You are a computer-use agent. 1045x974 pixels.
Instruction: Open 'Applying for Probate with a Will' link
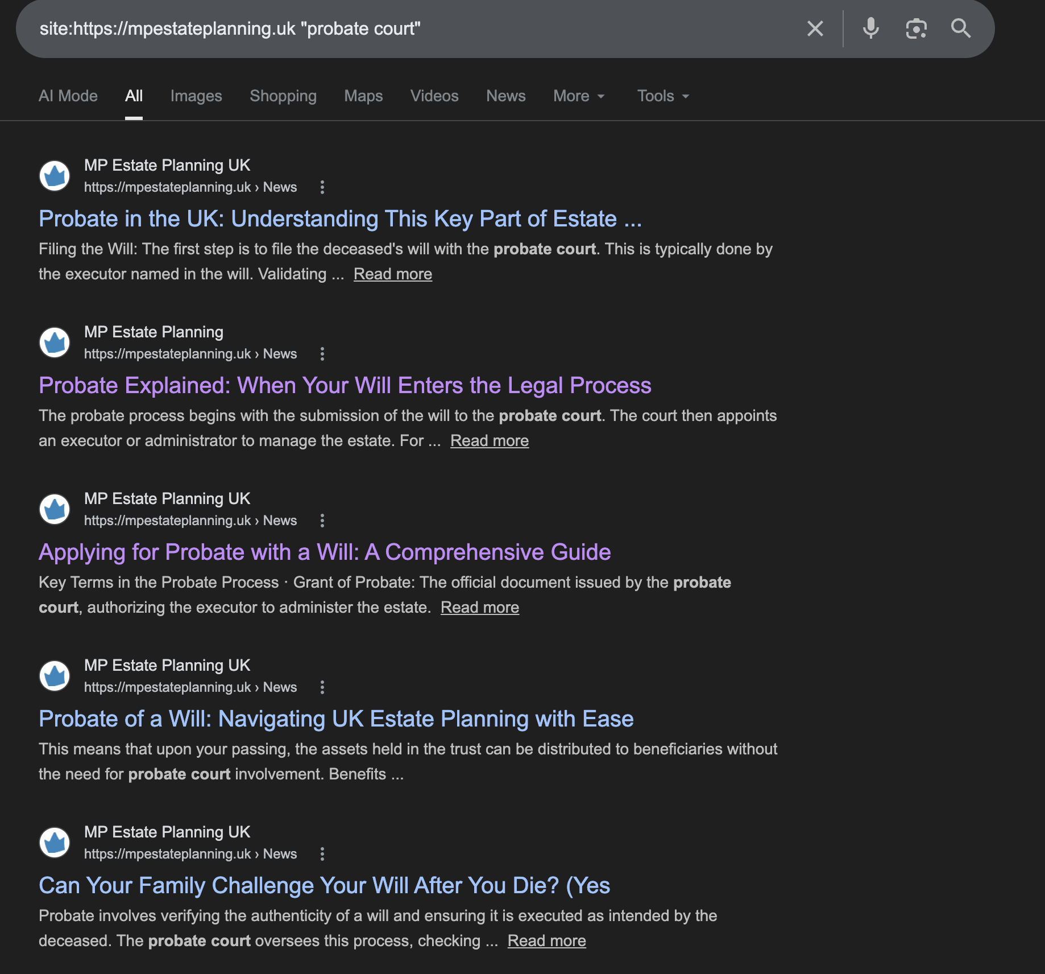coord(325,552)
